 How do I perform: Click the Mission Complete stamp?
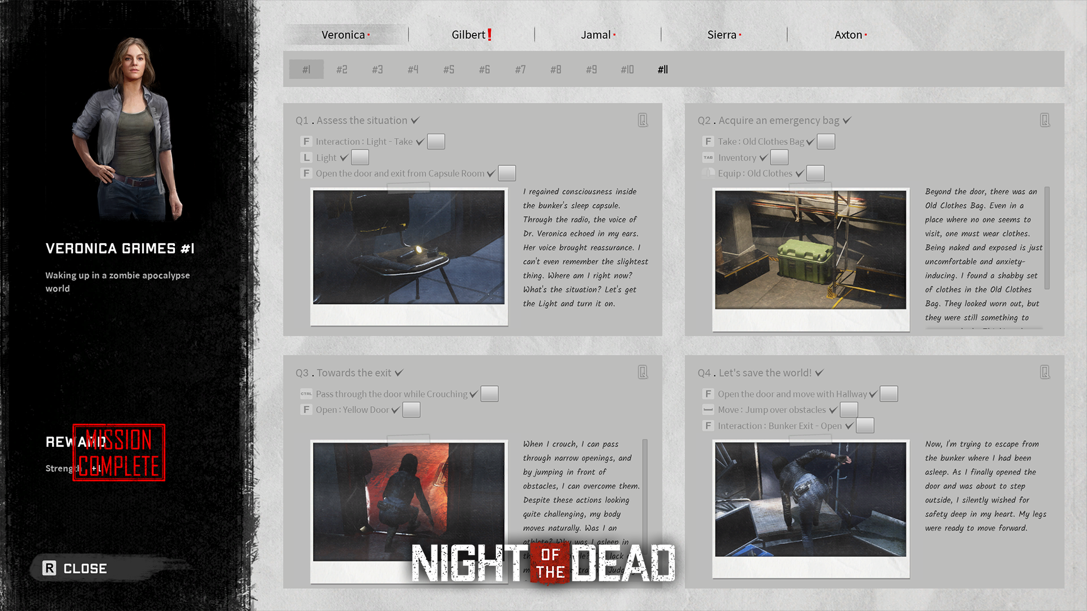[119, 453]
